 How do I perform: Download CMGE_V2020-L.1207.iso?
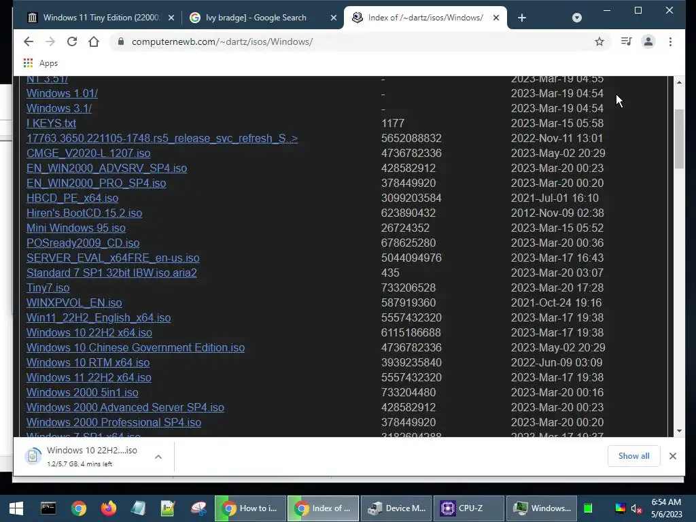pyautogui.click(x=88, y=153)
